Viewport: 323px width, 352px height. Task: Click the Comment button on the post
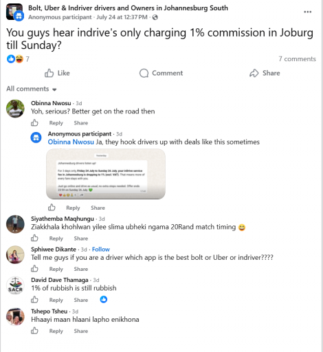(x=161, y=73)
